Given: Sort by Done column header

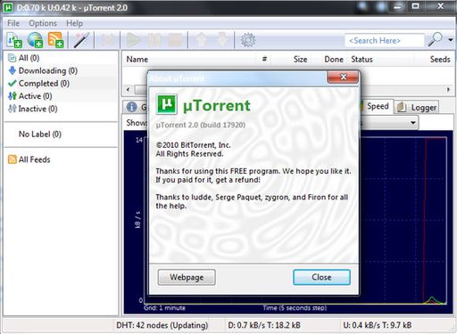Looking at the screenshot, I should coord(334,60).
